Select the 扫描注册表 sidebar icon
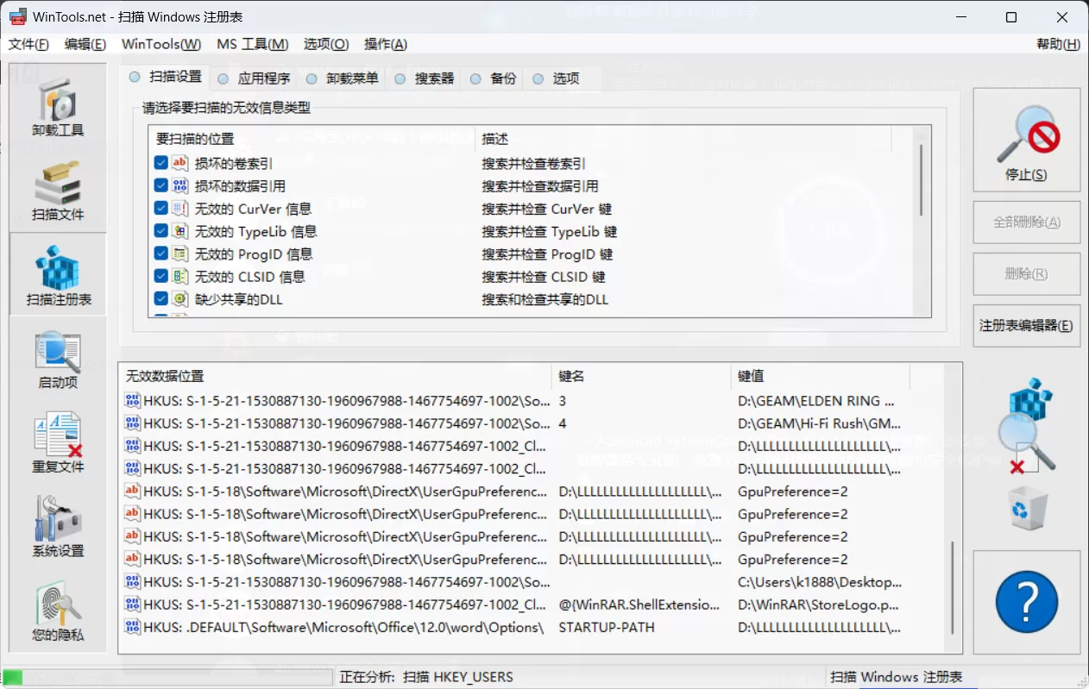Viewport: 1089px width, 689px height. (57, 273)
